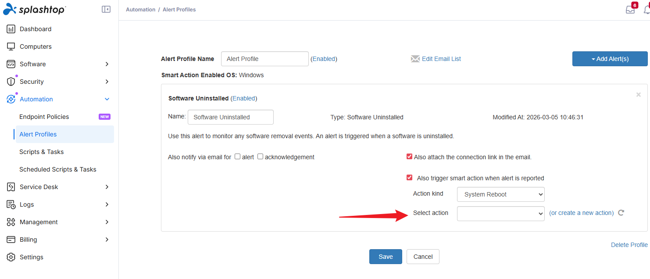The height and width of the screenshot is (279, 650).
Task: Click Delete Profile link
Action: pyautogui.click(x=629, y=245)
